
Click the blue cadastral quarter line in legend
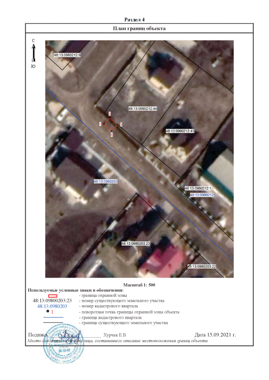point(53,317)
